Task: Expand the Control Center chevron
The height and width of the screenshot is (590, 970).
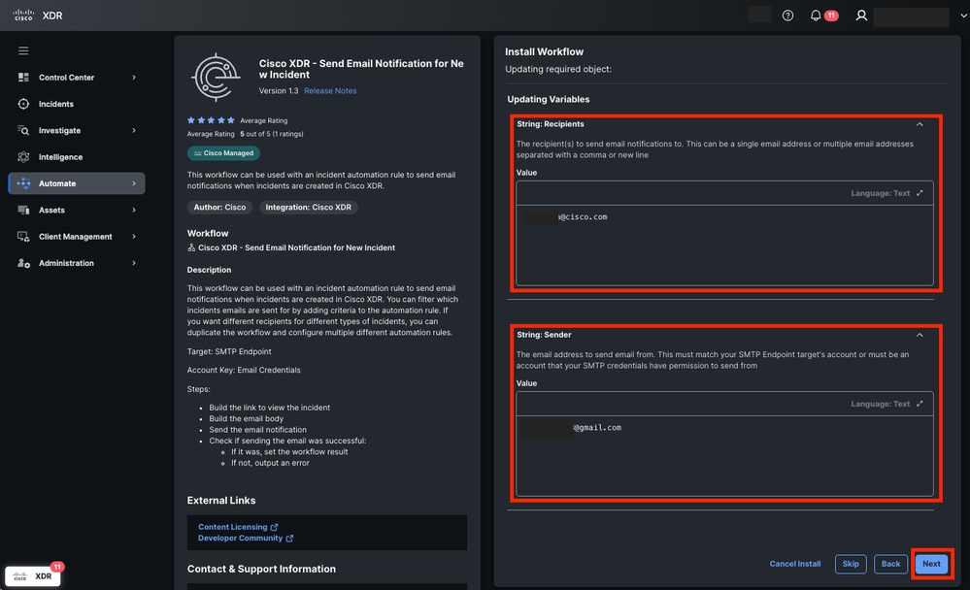Action: [x=134, y=78]
